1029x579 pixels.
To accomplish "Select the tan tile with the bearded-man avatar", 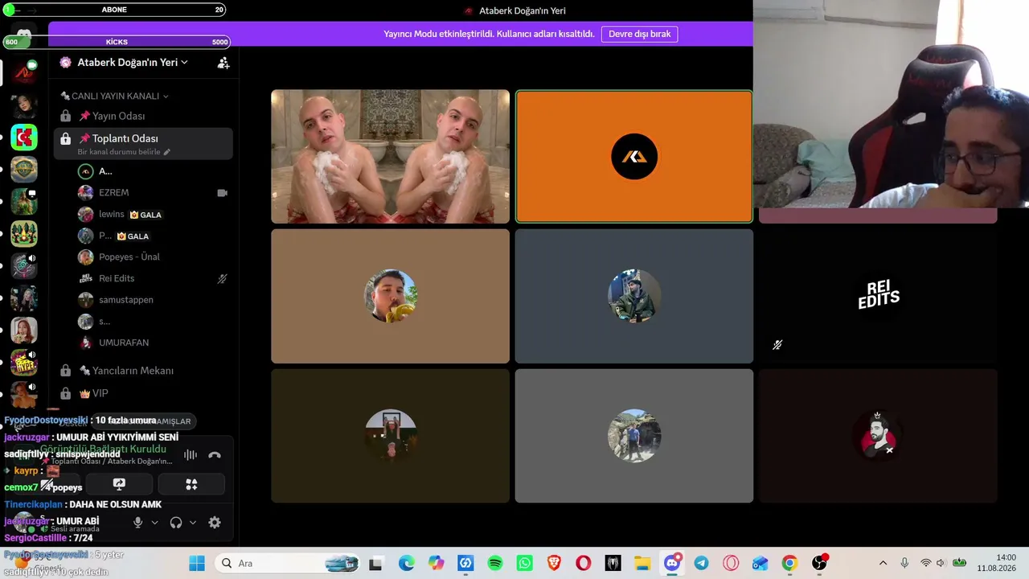I will coord(390,296).
